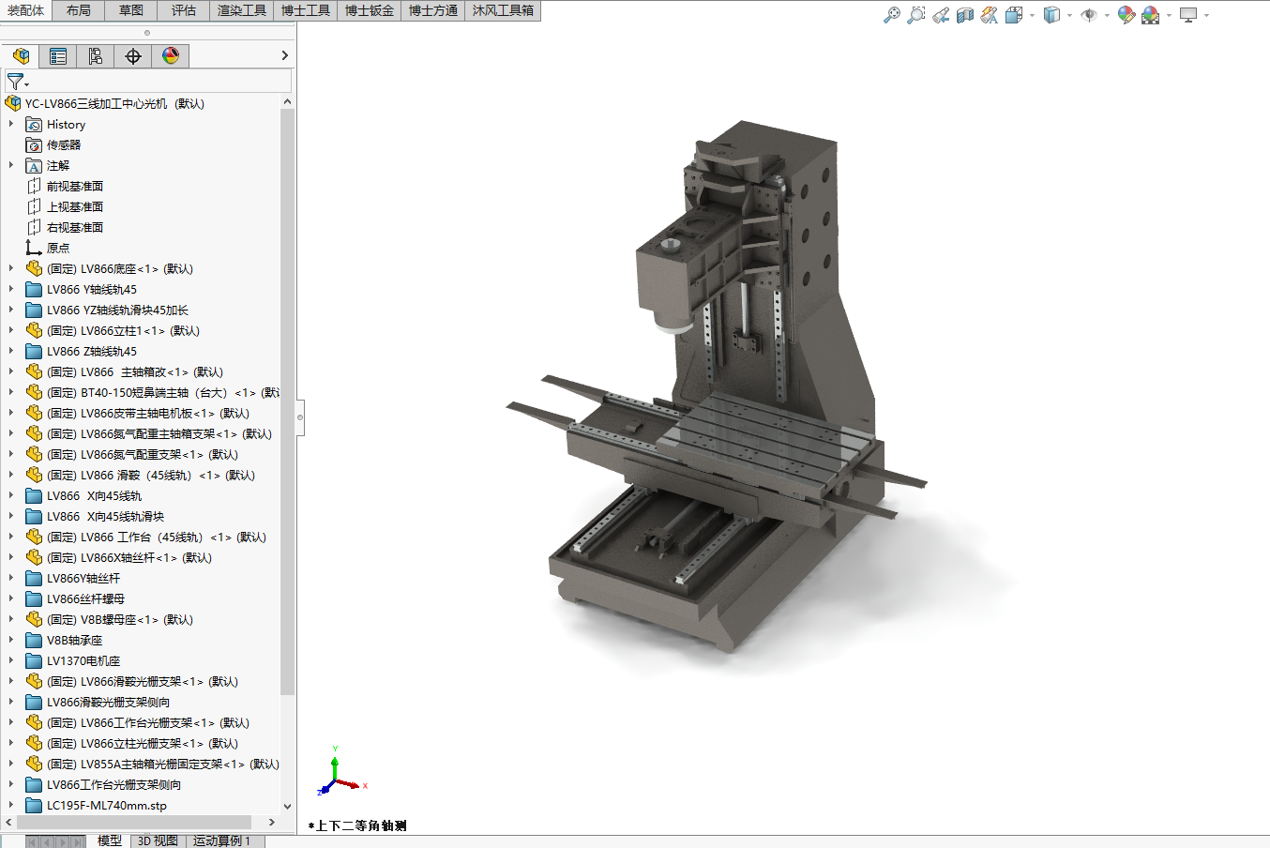Click the BT40-150短鼻端主轴 part icon
The width and height of the screenshot is (1270, 848).
34,393
